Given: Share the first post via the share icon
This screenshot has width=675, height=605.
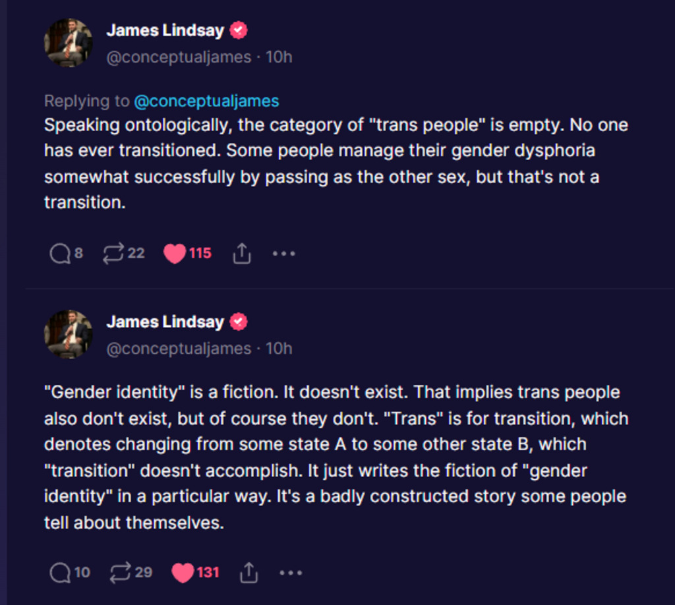Looking at the screenshot, I should pos(242,254).
